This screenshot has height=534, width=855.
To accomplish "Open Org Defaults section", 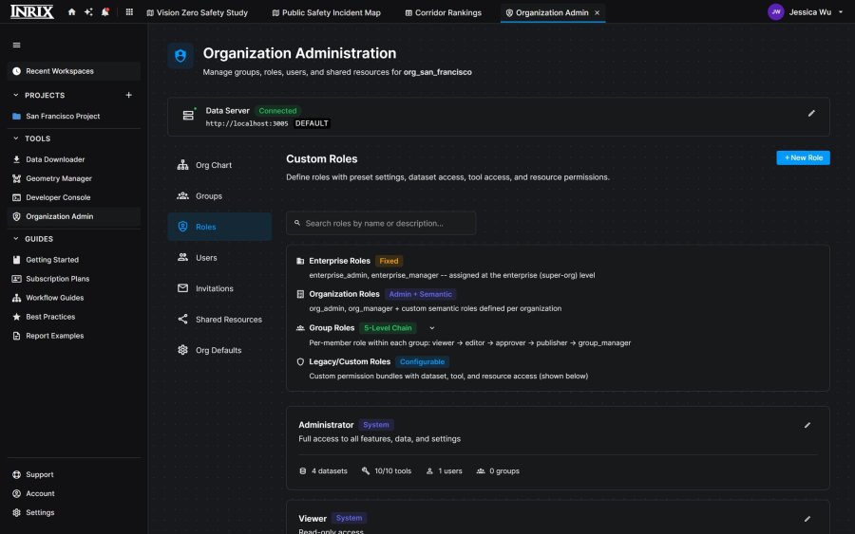I will coord(219,350).
